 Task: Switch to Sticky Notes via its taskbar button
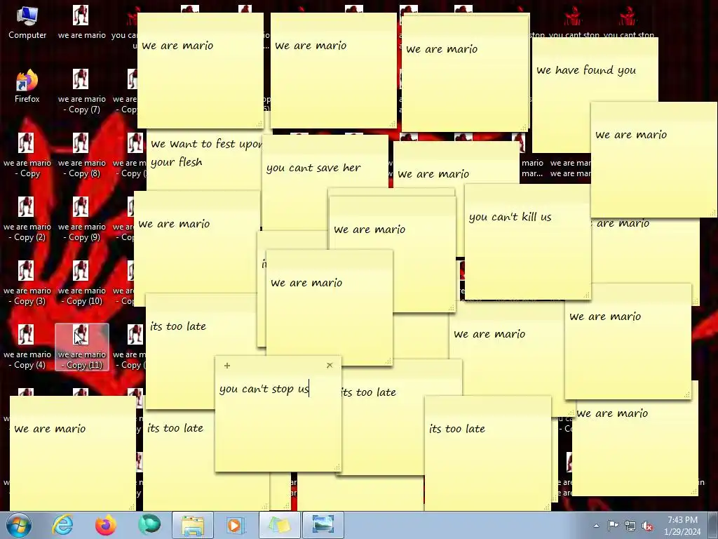tap(279, 525)
